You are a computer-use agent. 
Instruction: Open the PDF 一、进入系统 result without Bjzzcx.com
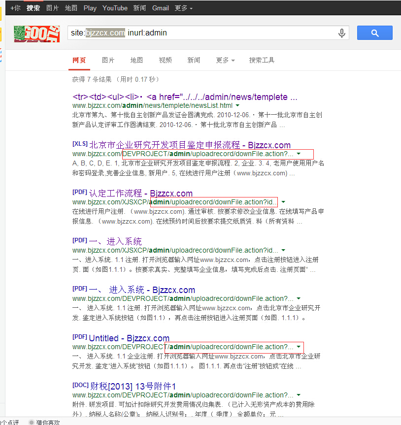[115, 241]
